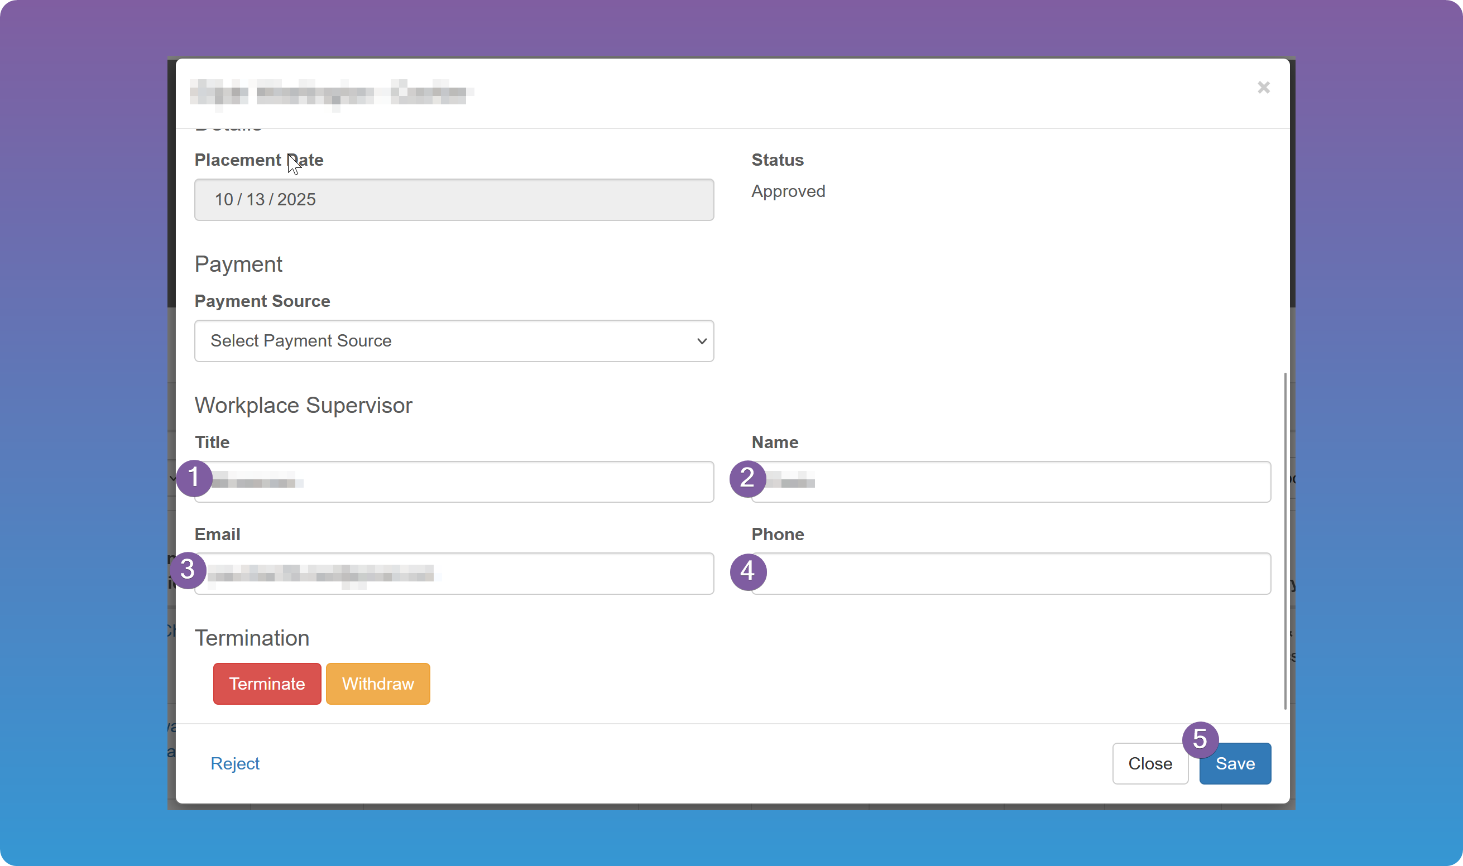
Task: Focus the supervisor Email input field
Action: (454, 574)
